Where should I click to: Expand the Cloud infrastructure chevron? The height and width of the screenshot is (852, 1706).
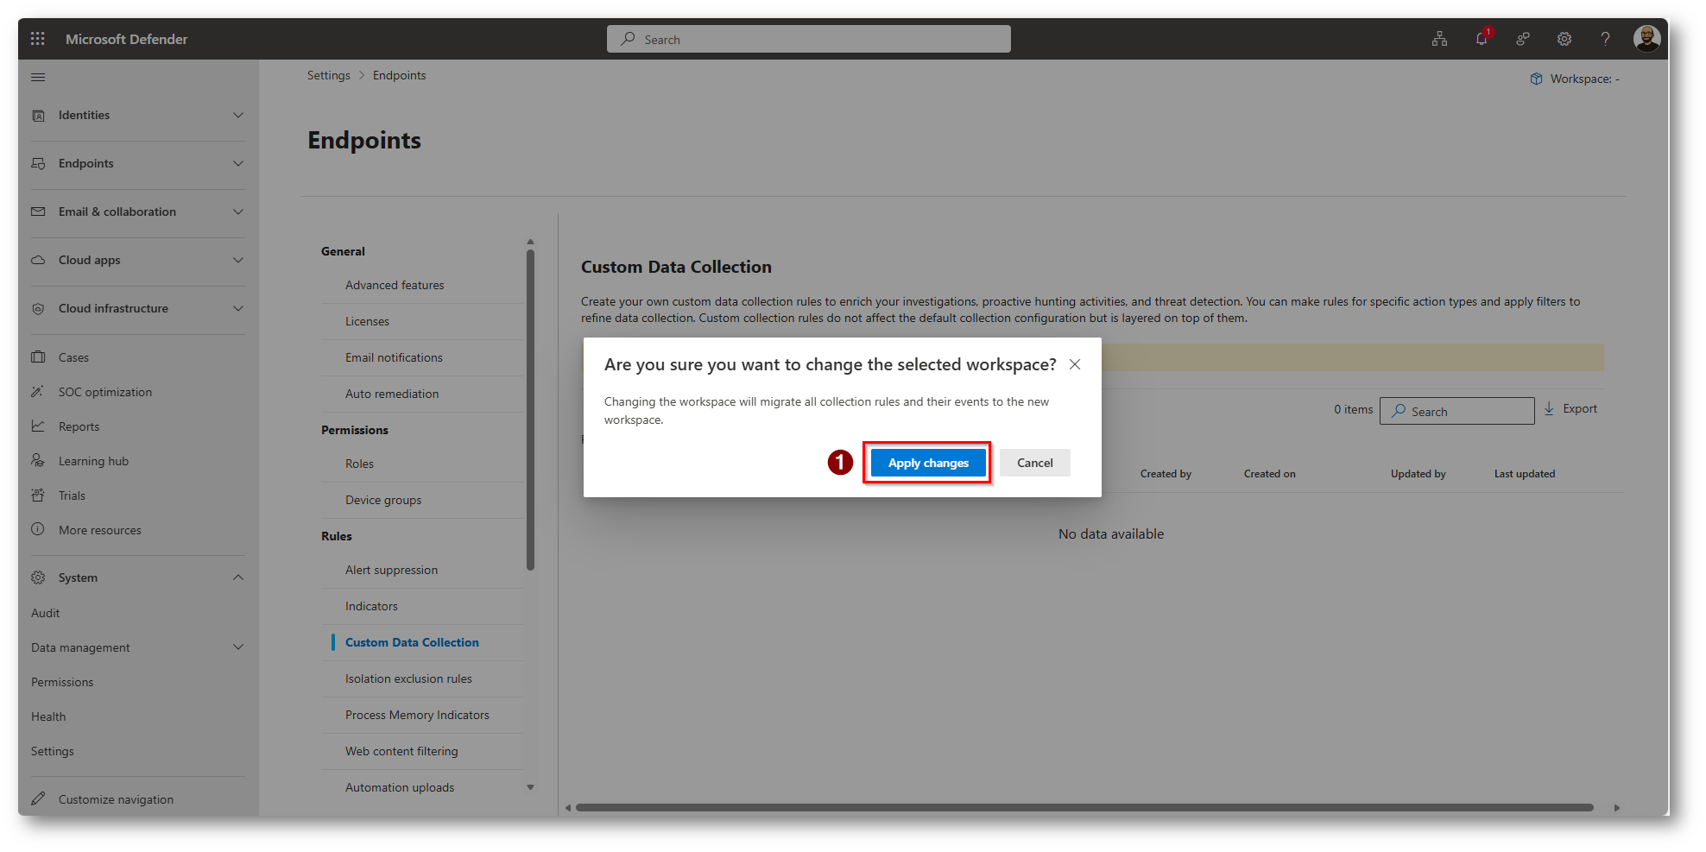238,309
